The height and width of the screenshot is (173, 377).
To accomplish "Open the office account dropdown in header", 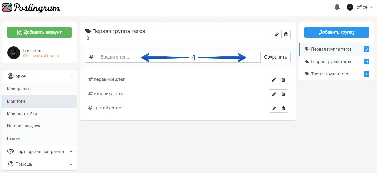I will click(x=360, y=7).
